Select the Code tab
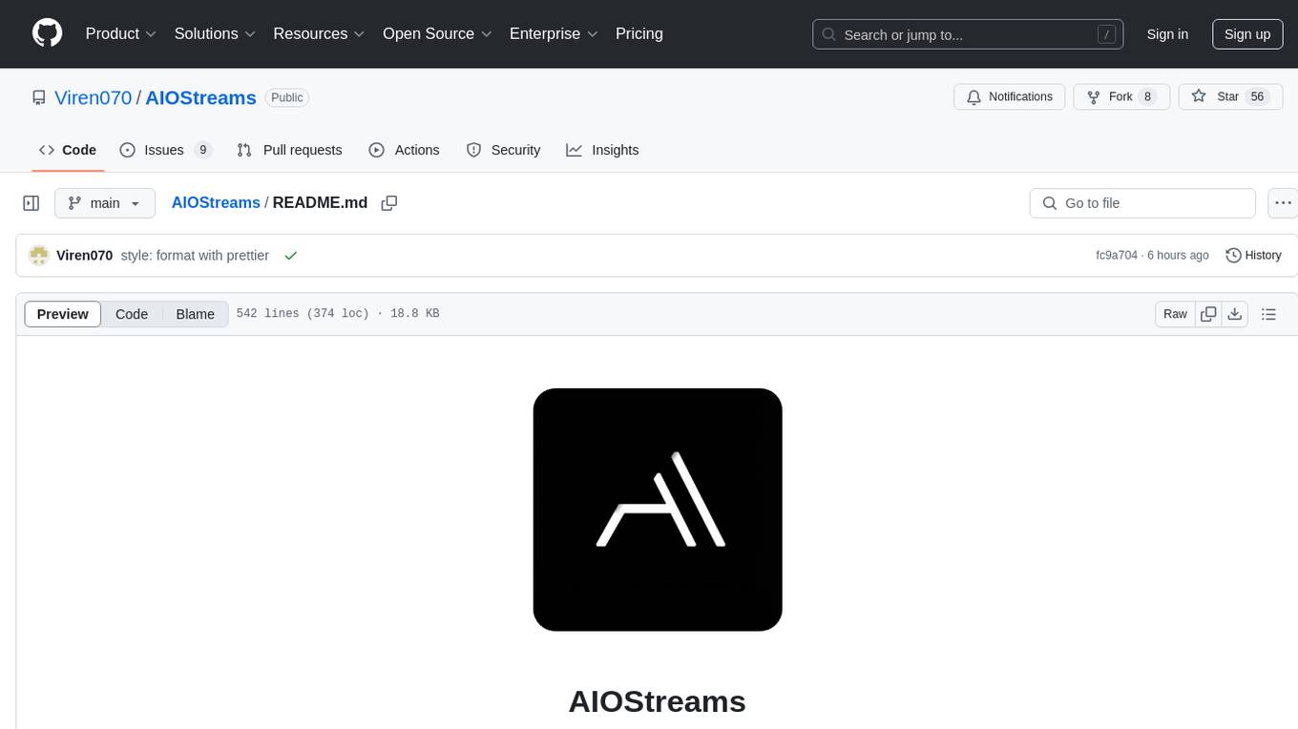Viewport: 1298px width, 729px height. 68,150
